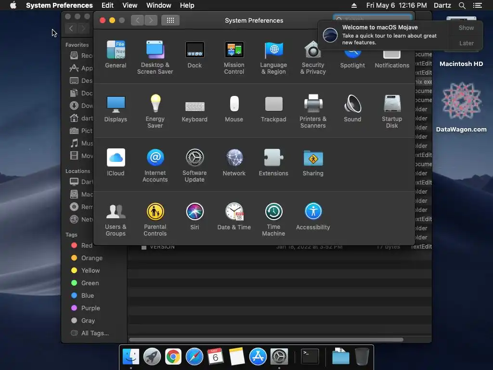Screen dimensions: 493x370
Task: Click the Finder horizontal scrollbar
Action: pos(266,340)
